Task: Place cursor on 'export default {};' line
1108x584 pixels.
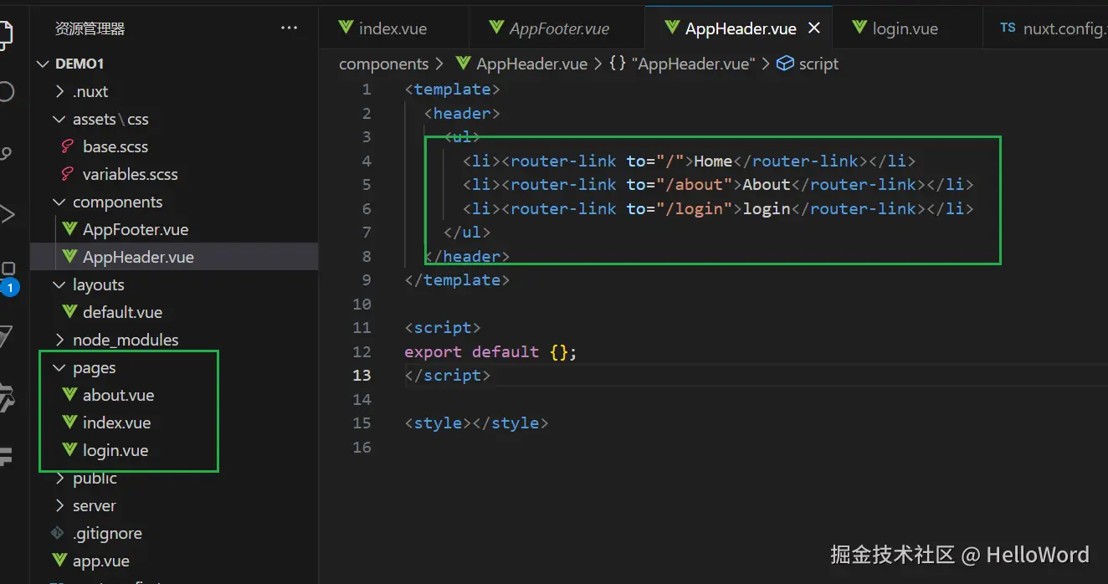Action: pyautogui.click(x=490, y=351)
